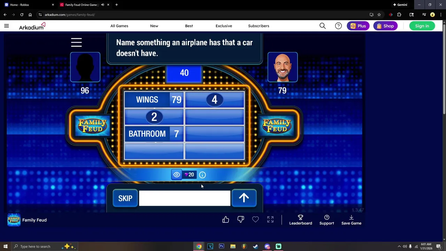Open the Shop button
This screenshot has width=446, height=251.
[385, 26]
